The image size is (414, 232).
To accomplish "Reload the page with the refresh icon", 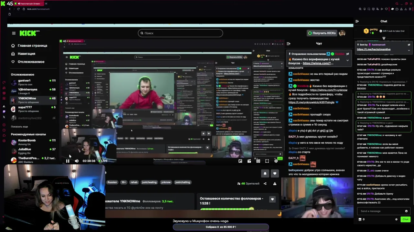I will point(18,9).
